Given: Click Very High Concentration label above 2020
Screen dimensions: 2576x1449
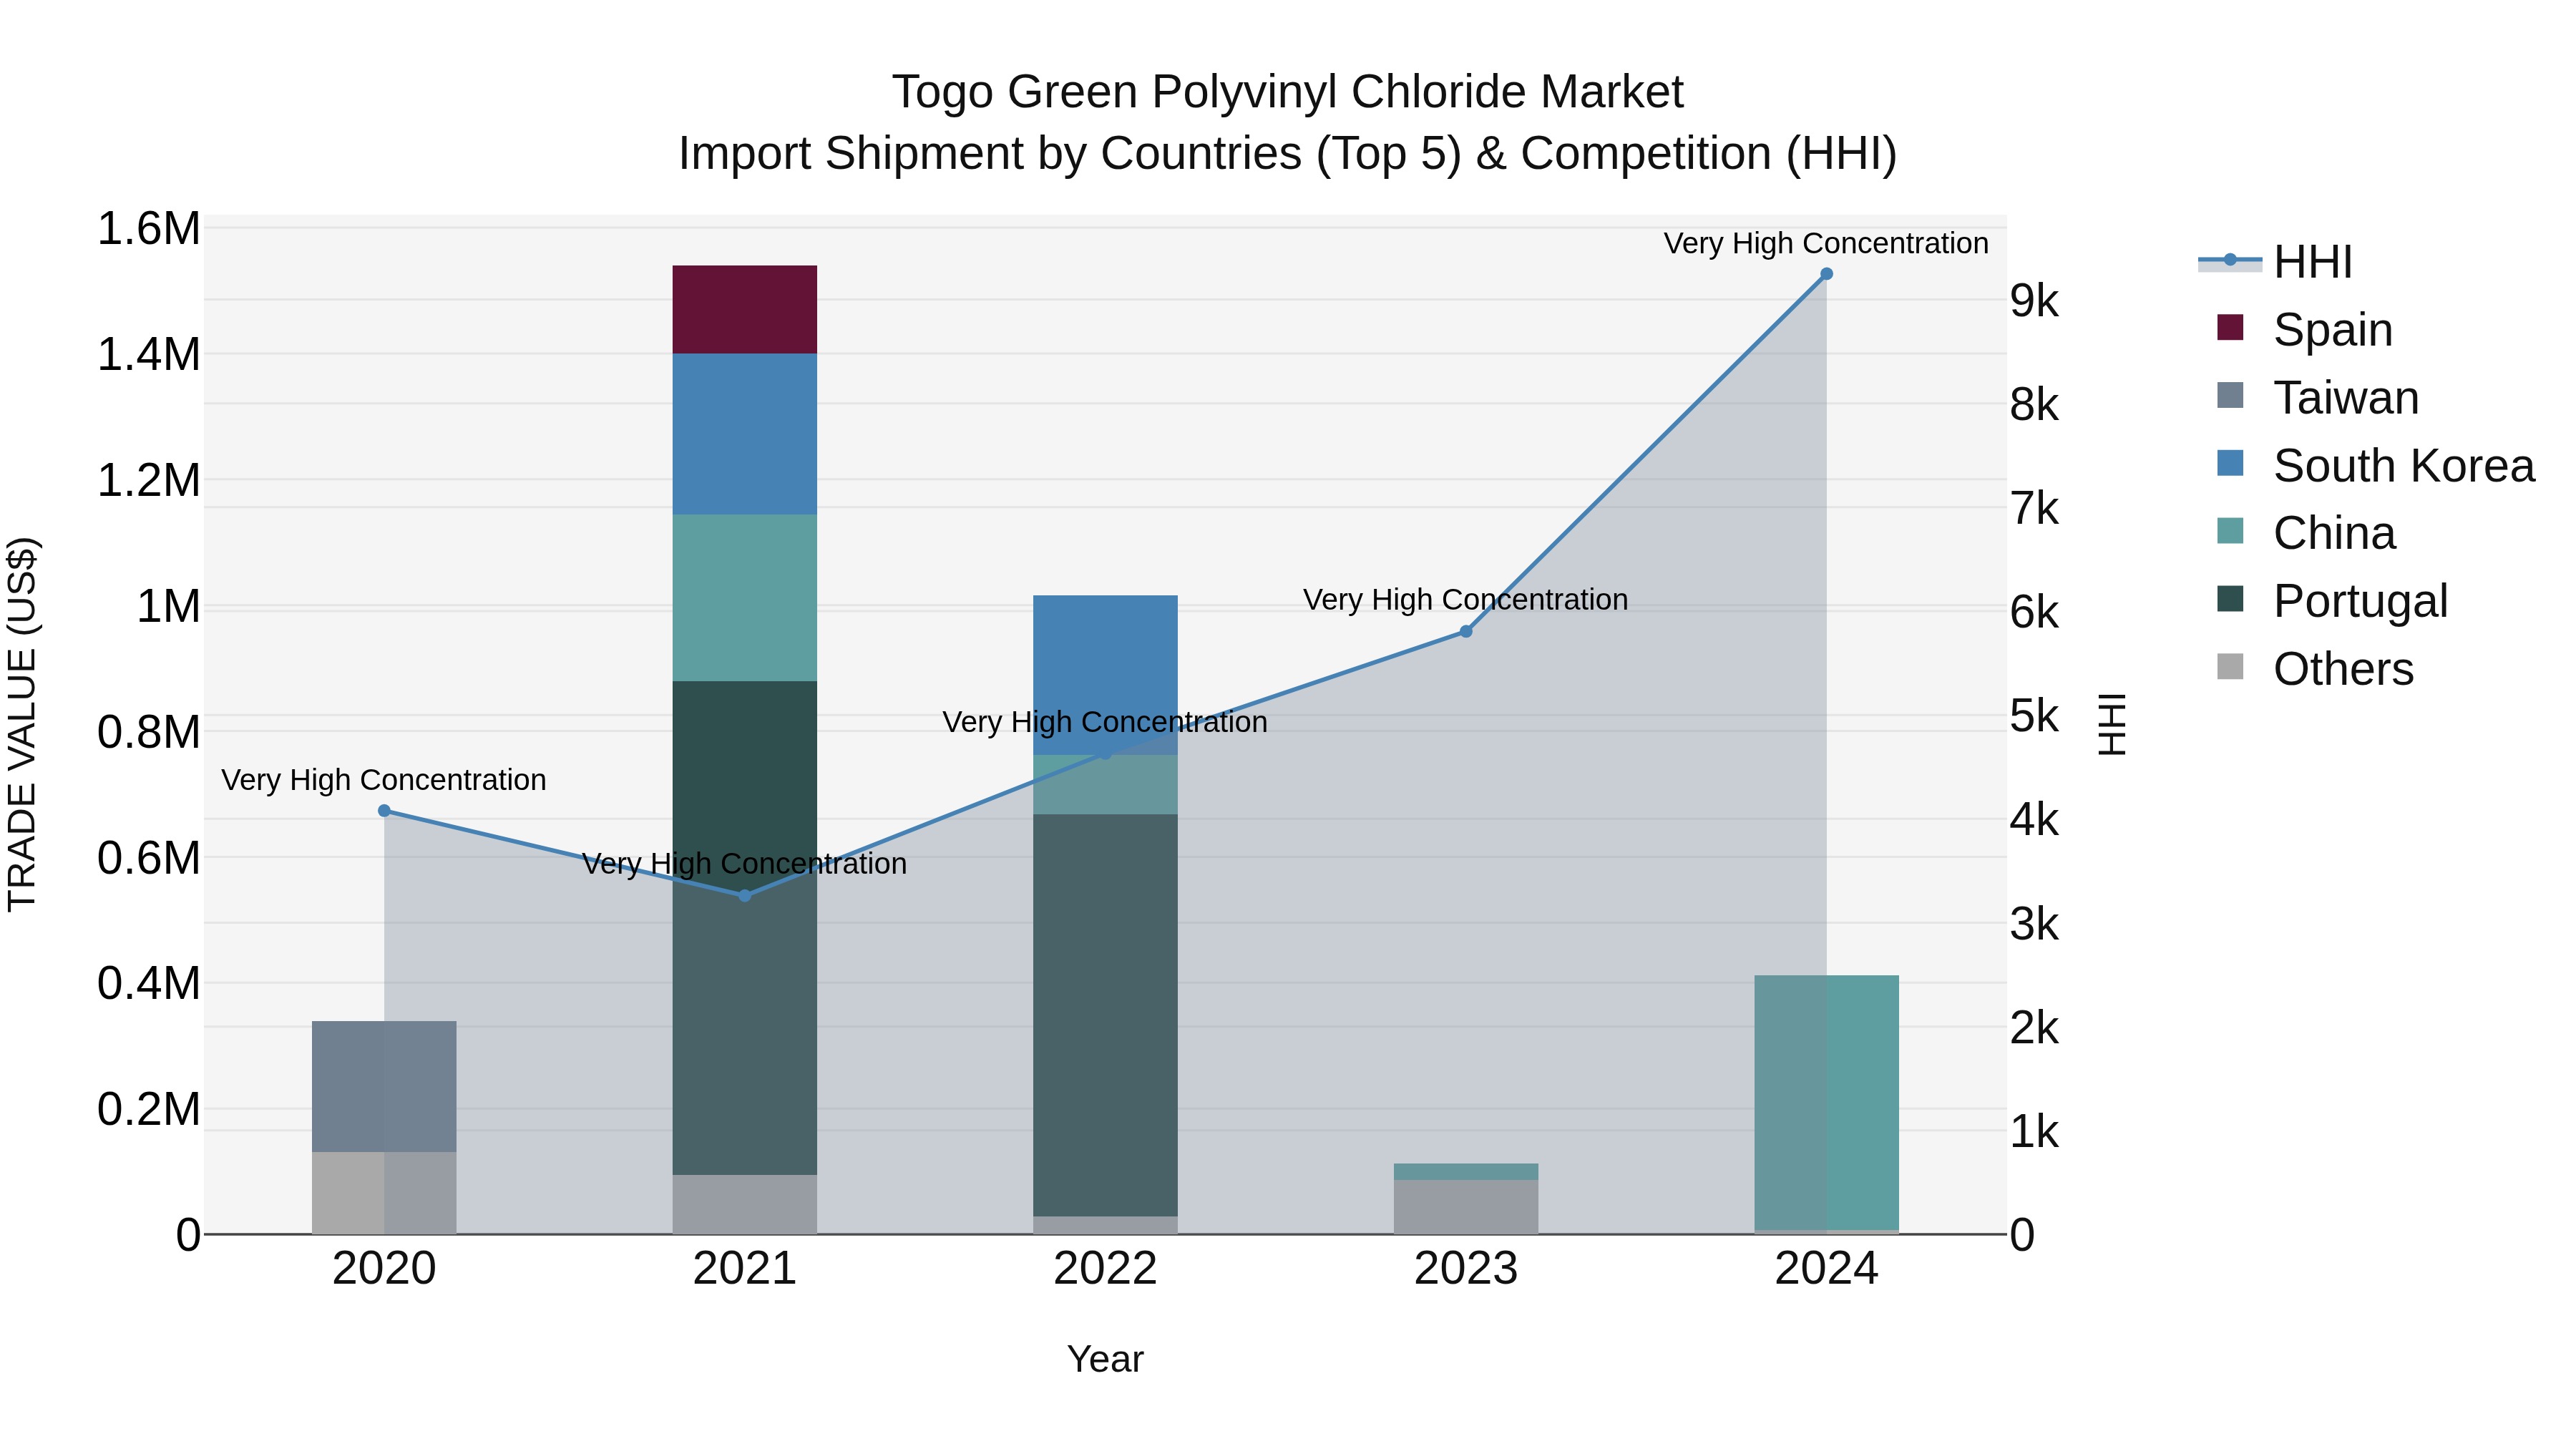Looking at the screenshot, I should [384, 780].
